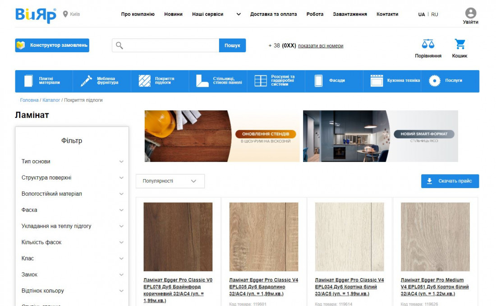This screenshot has height=306, width=496.
Task: Open the Робота menu item
Action: (x=315, y=14)
